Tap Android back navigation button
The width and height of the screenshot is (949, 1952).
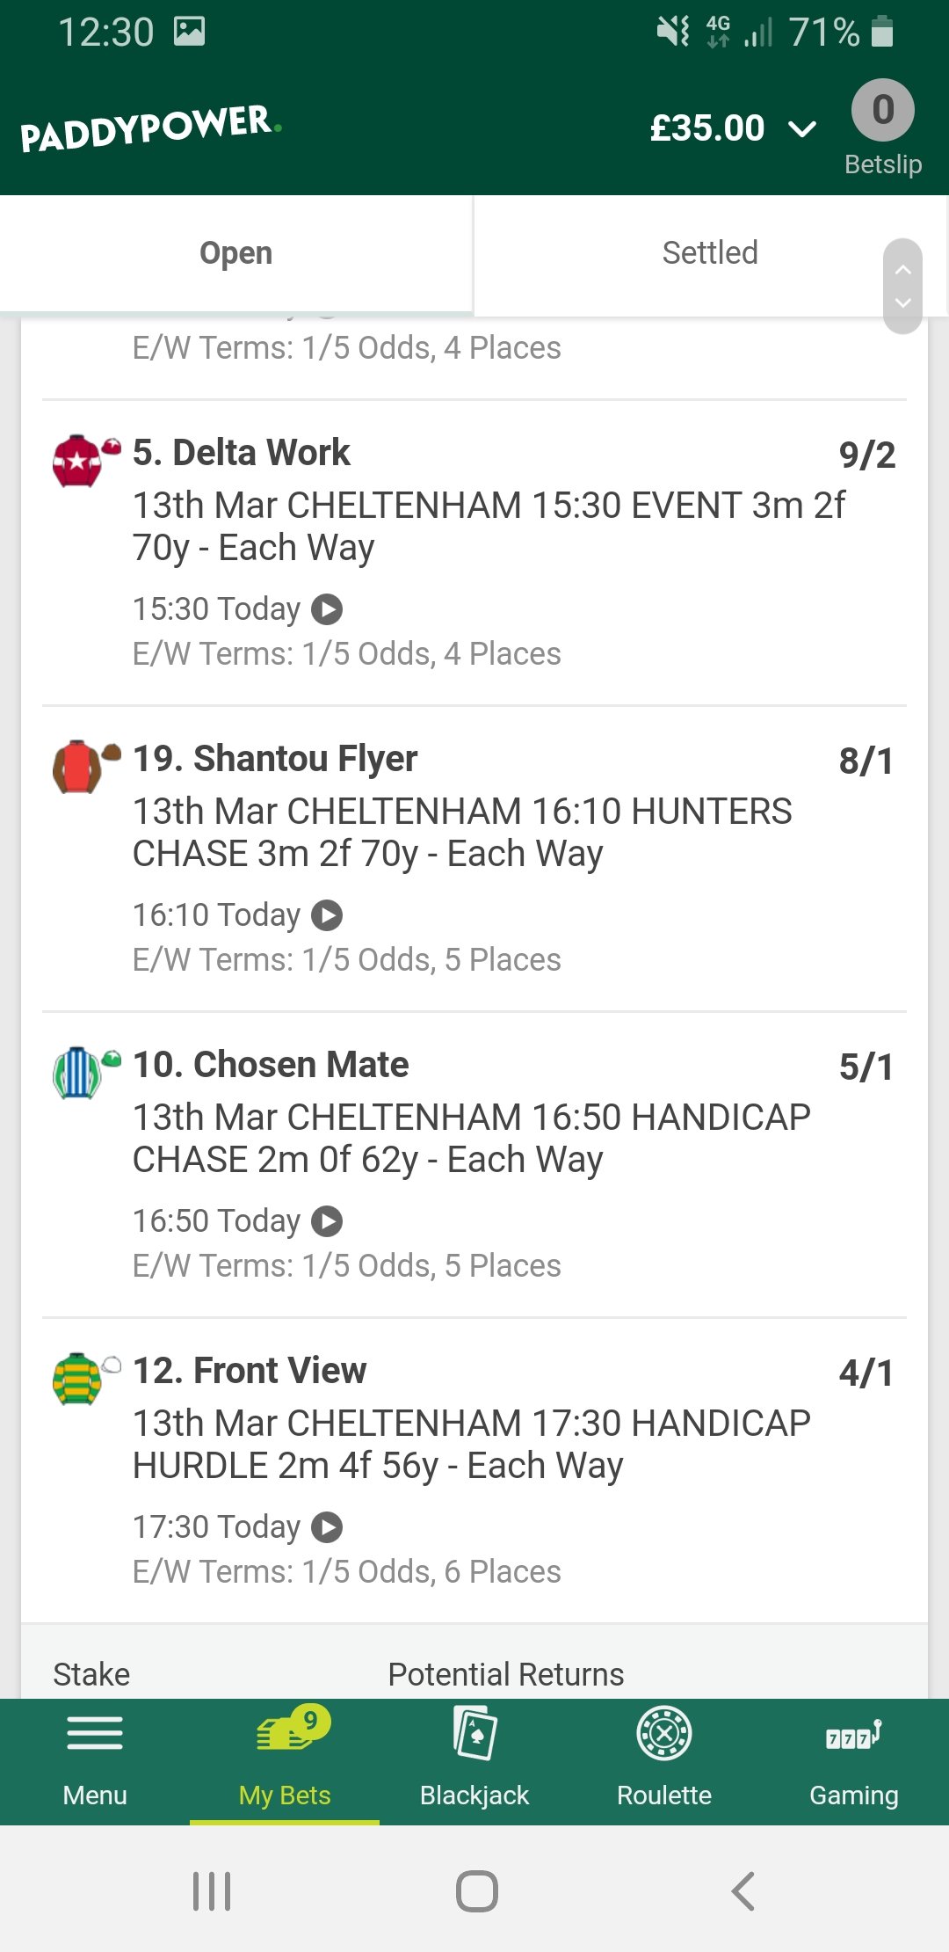coord(743,1890)
